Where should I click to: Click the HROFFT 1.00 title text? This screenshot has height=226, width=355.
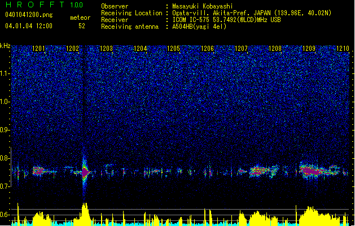coord(45,5)
